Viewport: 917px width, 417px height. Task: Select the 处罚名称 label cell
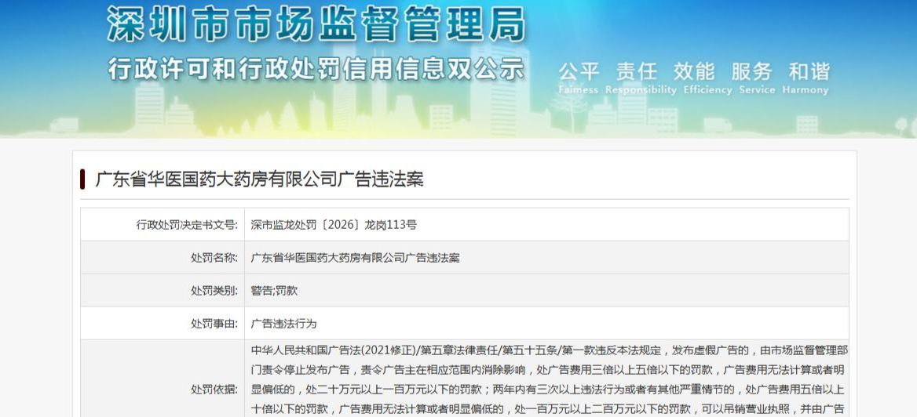coord(163,258)
